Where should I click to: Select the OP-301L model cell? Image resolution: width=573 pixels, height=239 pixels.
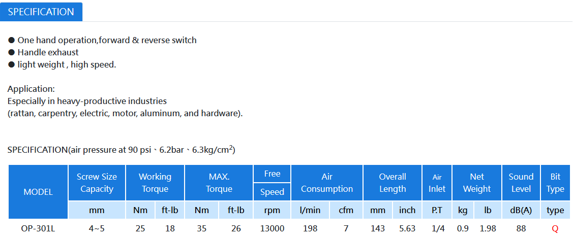click(x=38, y=229)
